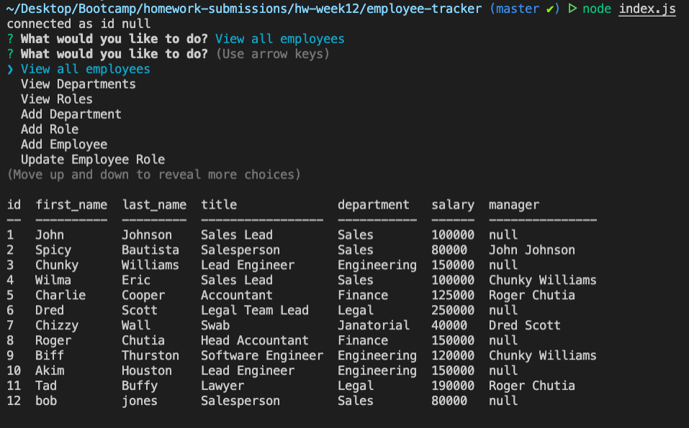Image resolution: width=689 pixels, height=428 pixels.
Task: Click the underlined 'index.js' filename
Action: coord(647,9)
